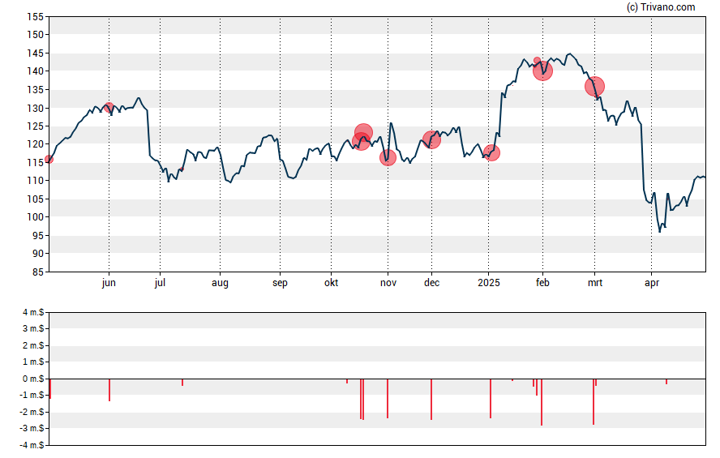Click the large red marker at February start
This screenshot has height=458, width=720.
pyautogui.click(x=542, y=71)
